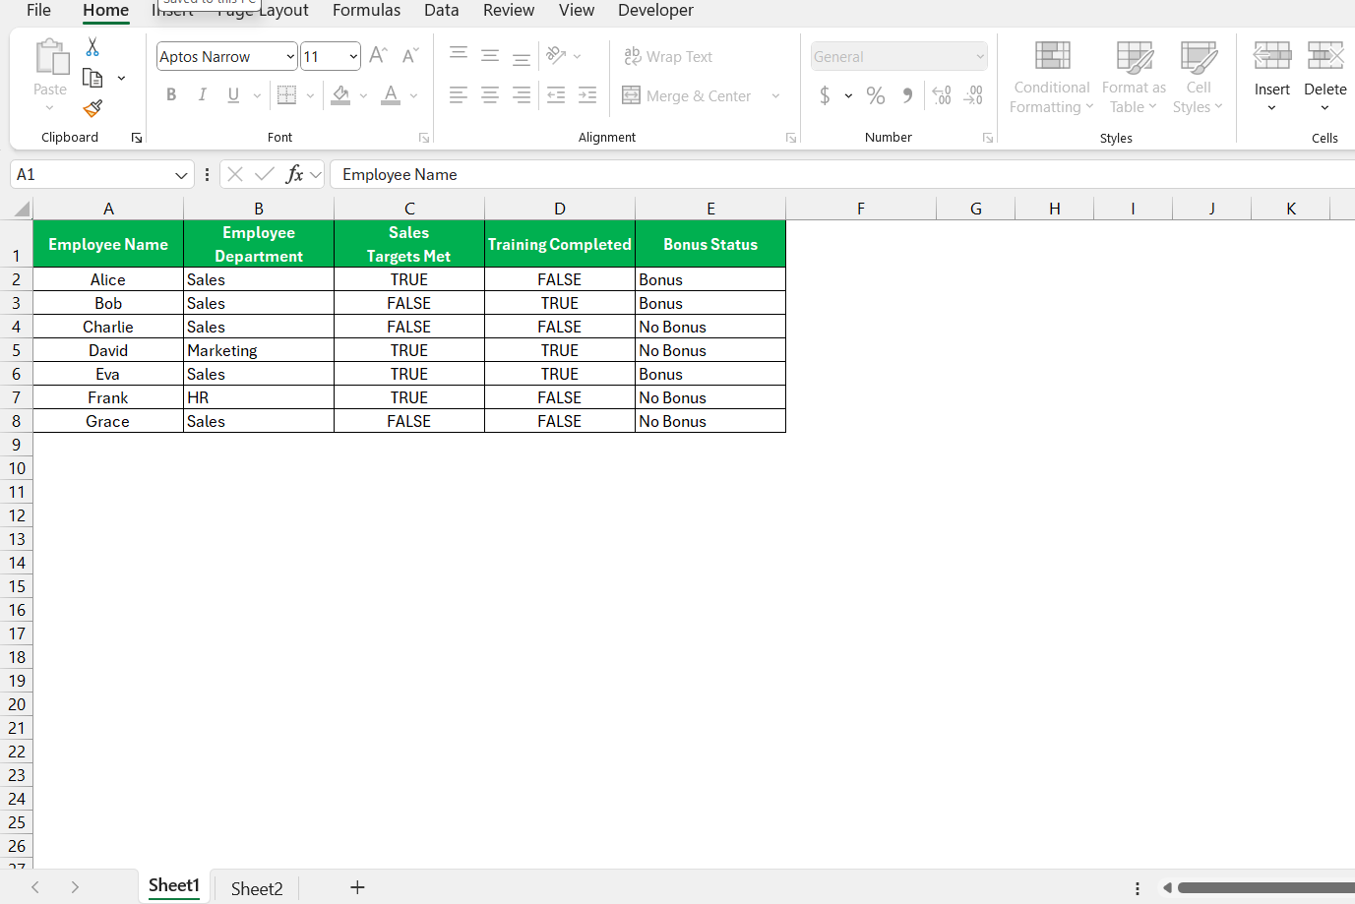Click Wrap Text button

[x=668, y=56]
